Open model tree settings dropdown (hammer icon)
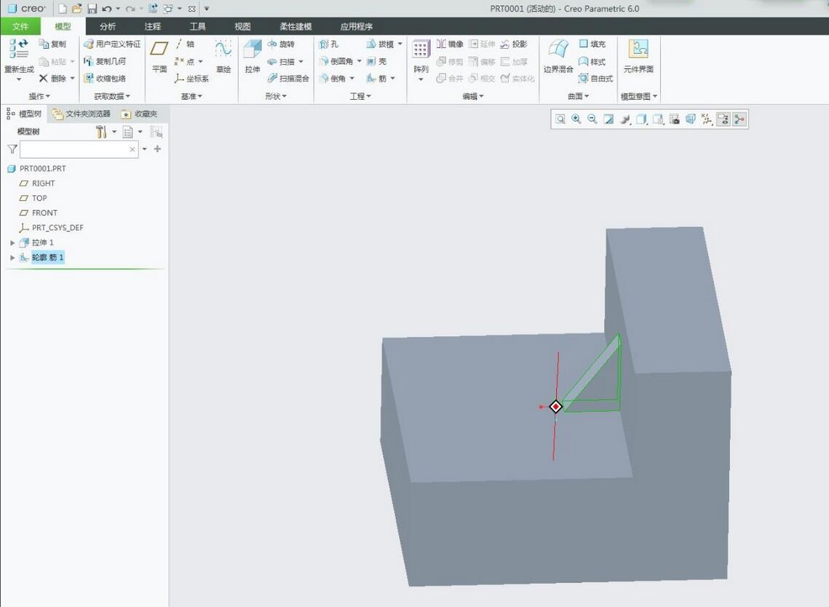The image size is (829, 607). click(x=114, y=132)
